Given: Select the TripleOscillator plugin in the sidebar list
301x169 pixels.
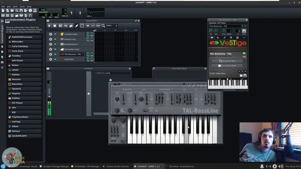Looking at the screenshot, I should pos(24,117).
